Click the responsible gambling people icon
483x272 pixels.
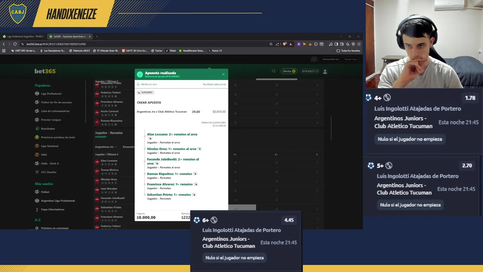[x=314, y=59]
